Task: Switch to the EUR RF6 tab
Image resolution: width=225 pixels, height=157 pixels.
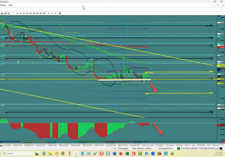Action: pyautogui.click(x=8, y=145)
